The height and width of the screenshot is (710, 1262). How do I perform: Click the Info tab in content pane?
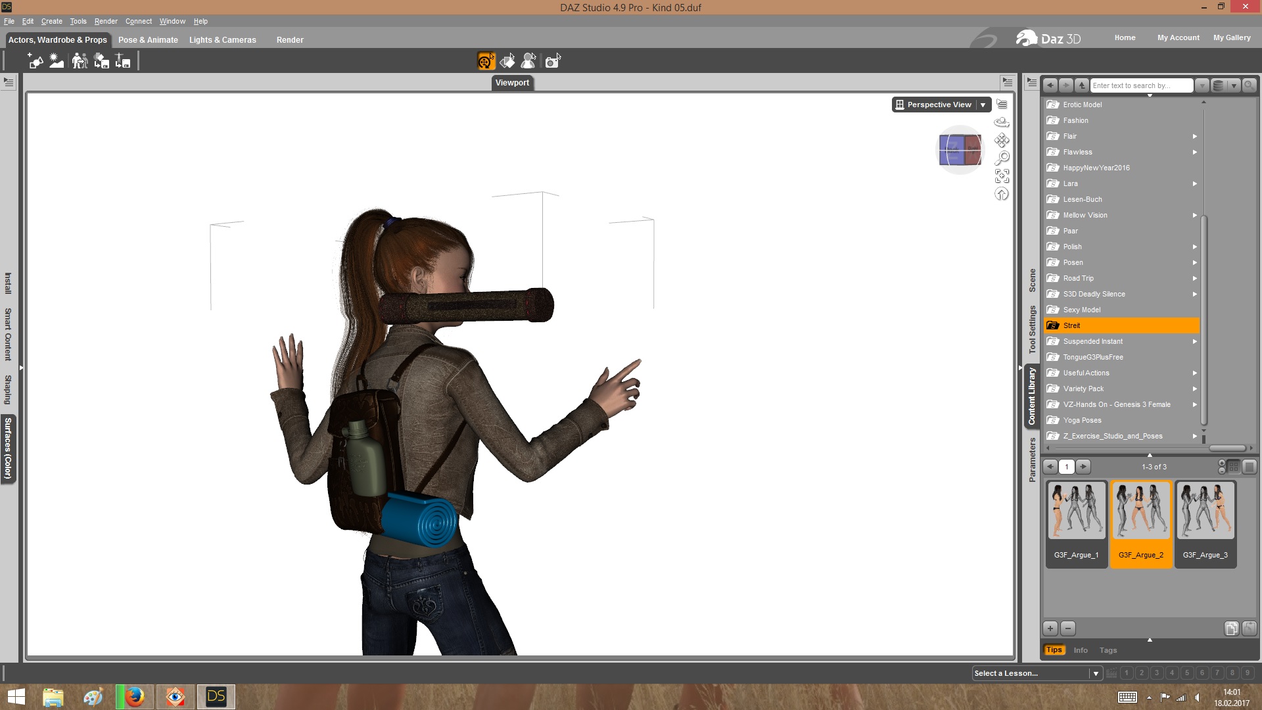(1081, 650)
